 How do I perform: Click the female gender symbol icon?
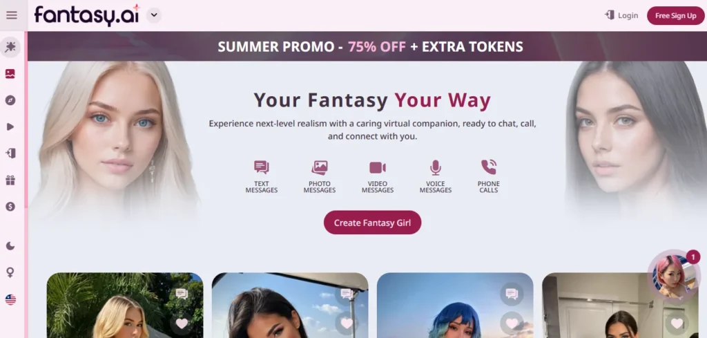tap(10, 272)
